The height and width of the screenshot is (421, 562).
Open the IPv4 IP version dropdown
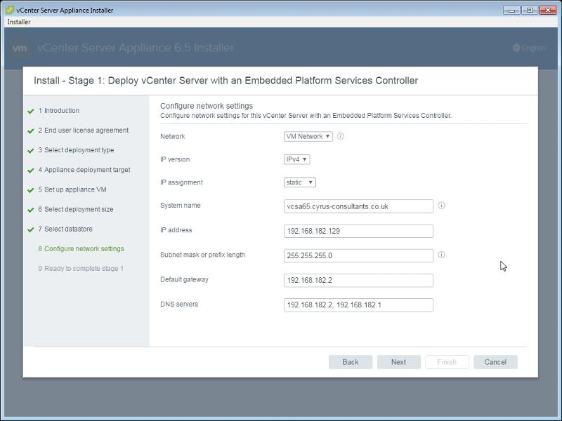click(296, 159)
